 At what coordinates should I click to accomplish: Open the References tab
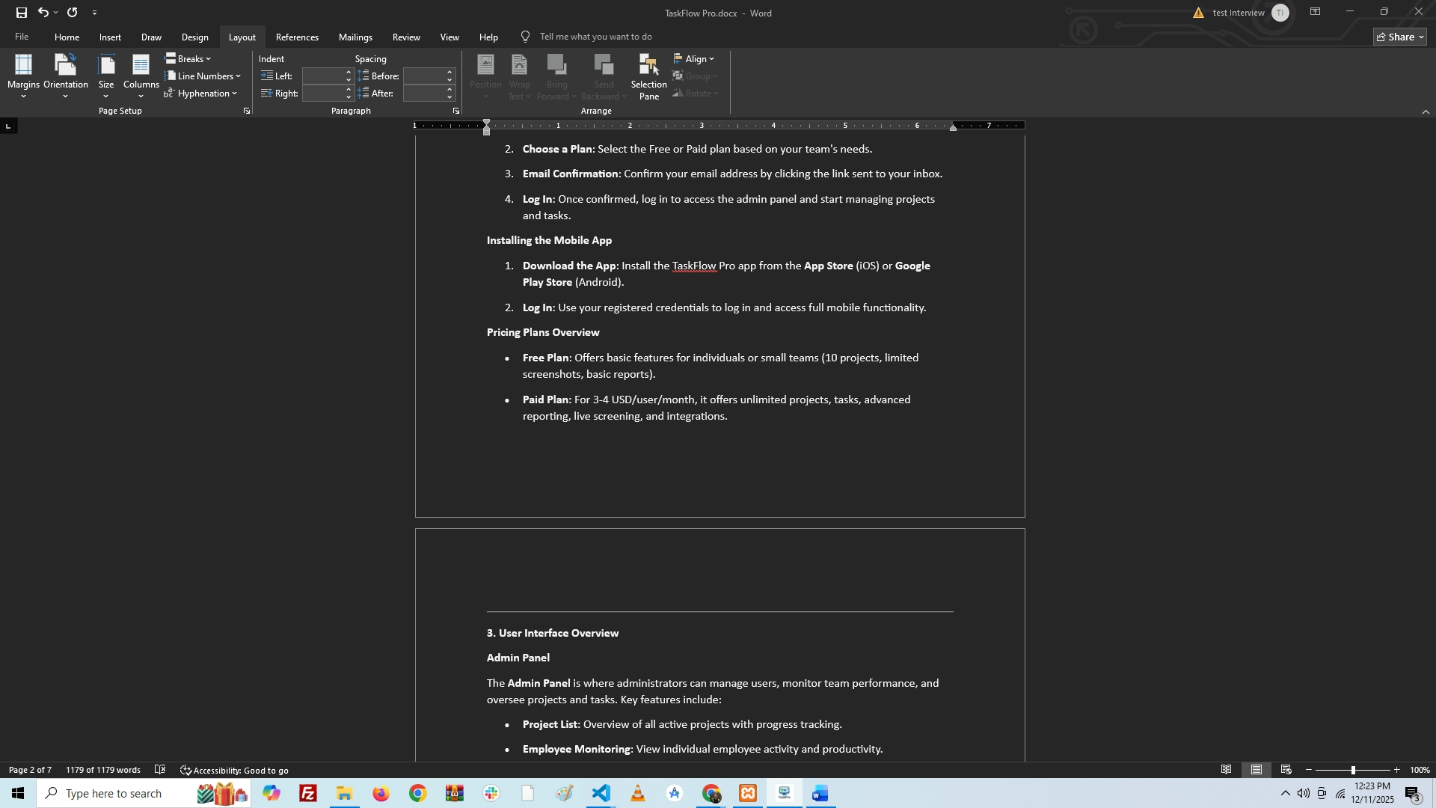click(x=297, y=37)
